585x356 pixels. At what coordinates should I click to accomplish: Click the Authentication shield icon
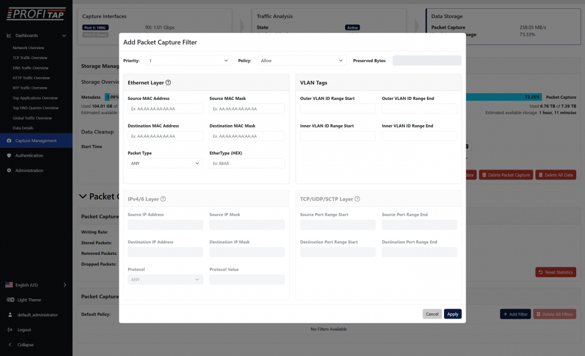click(9, 155)
